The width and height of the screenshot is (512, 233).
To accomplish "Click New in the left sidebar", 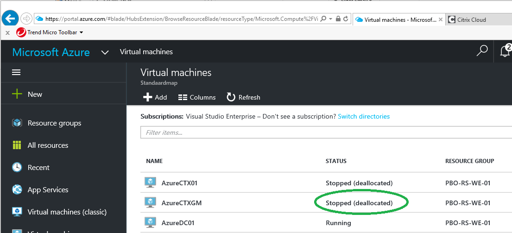I will pos(35,94).
